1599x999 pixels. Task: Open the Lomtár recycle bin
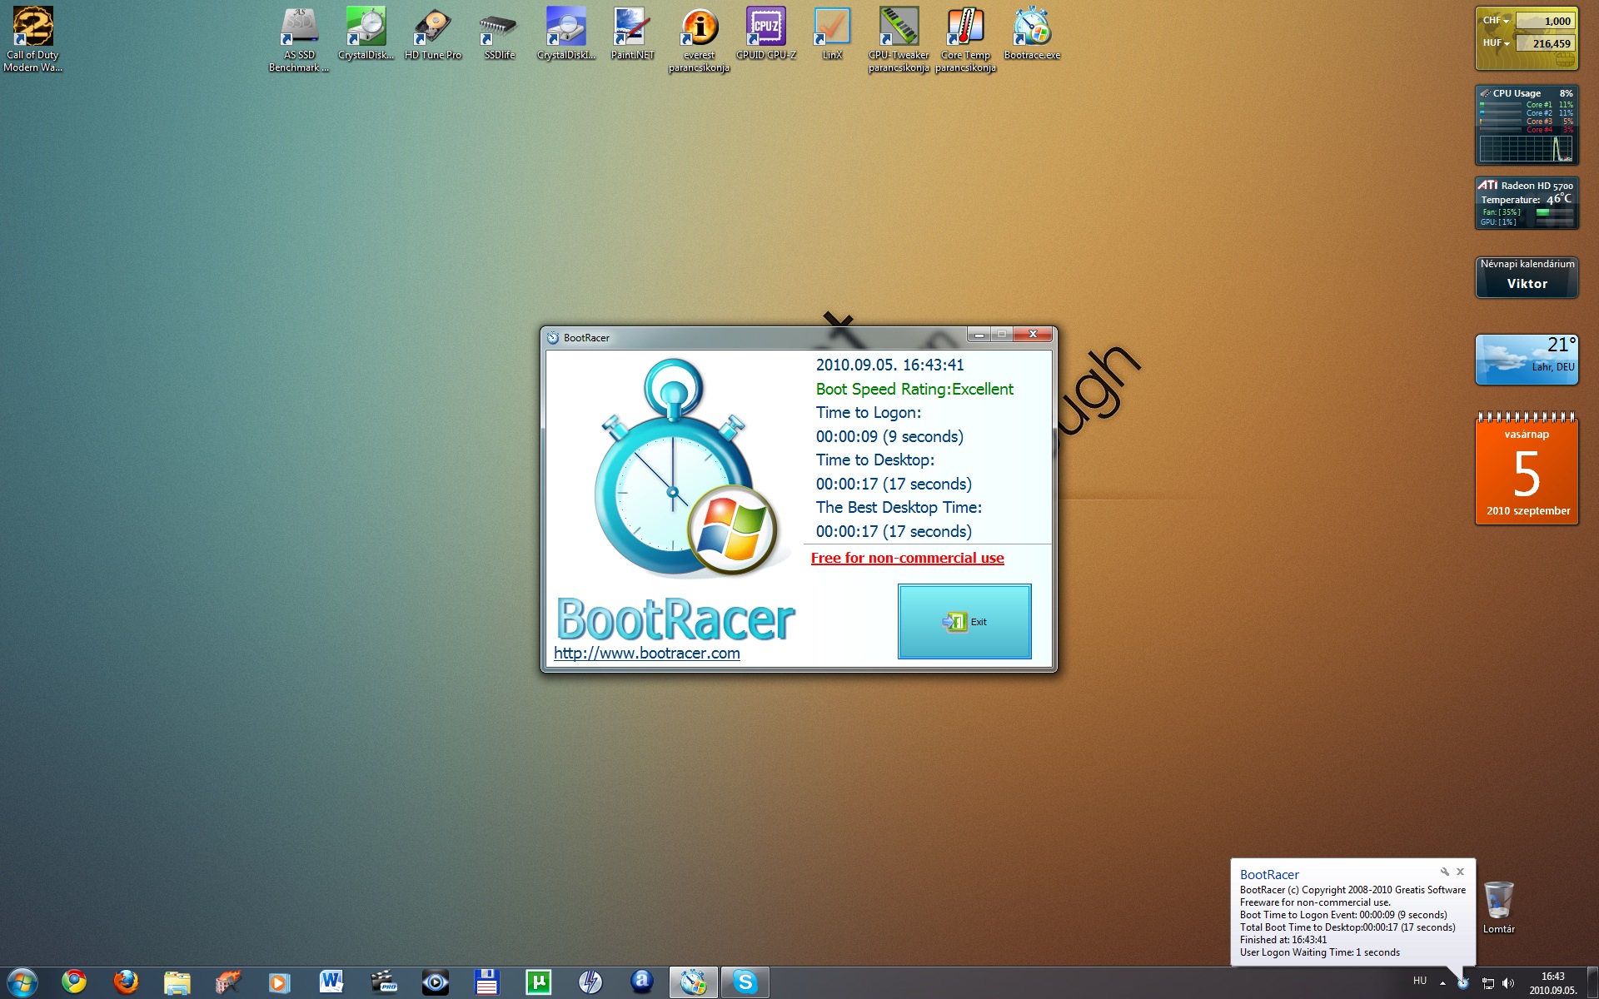pos(1499,907)
